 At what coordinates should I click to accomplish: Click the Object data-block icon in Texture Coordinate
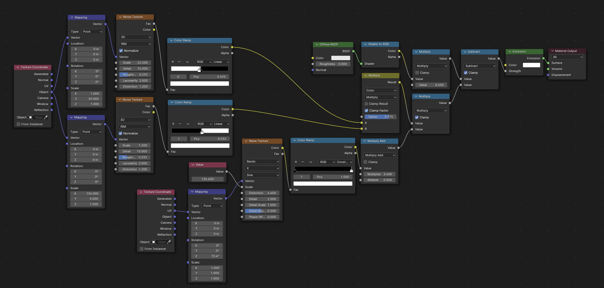[x=30, y=117]
